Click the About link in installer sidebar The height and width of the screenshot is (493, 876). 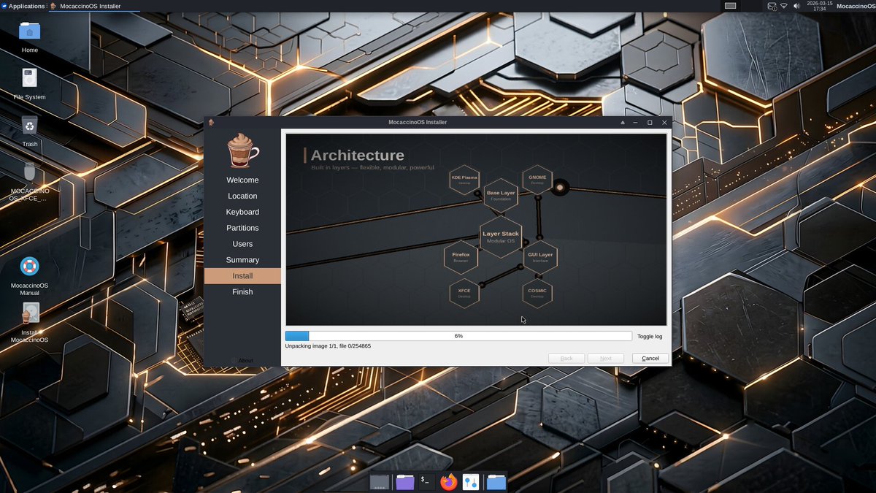pyautogui.click(x=242, y=360)
